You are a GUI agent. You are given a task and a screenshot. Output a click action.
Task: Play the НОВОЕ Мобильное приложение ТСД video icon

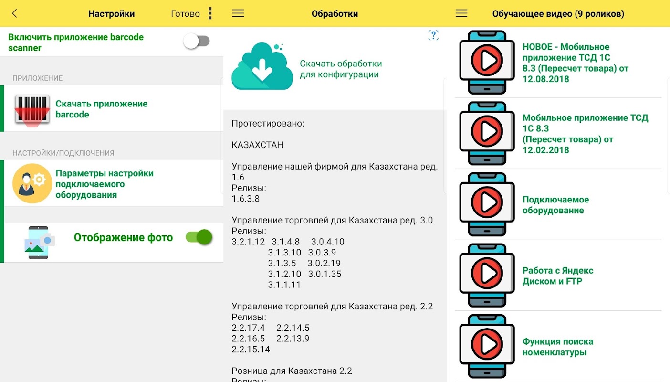[x=487, y=62]
